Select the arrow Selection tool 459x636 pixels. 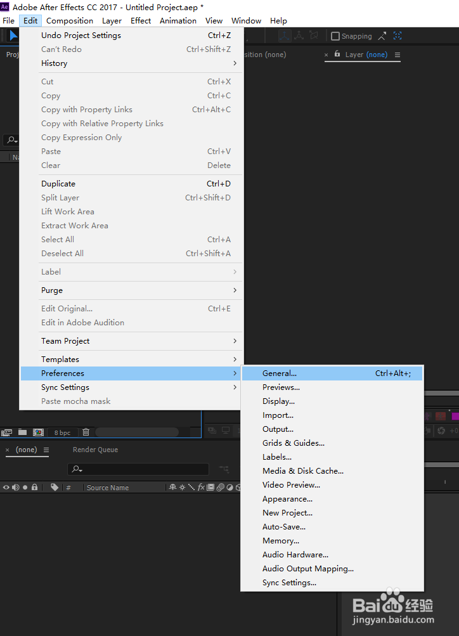(13, 36)
